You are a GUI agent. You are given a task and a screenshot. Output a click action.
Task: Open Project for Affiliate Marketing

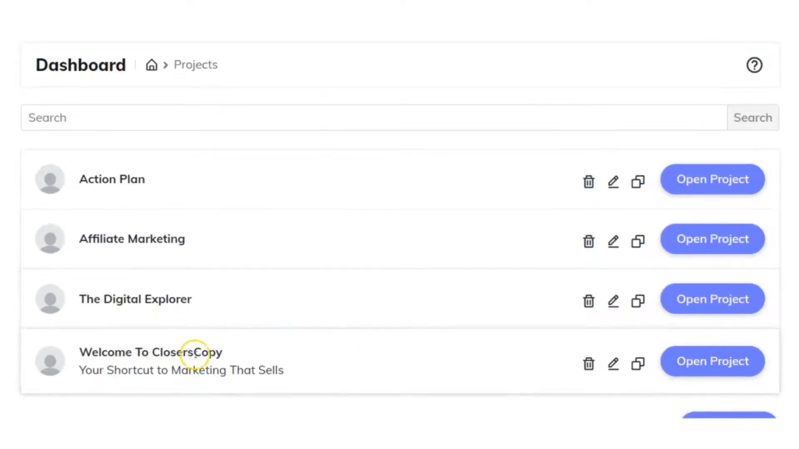click(x=712, y=239)
